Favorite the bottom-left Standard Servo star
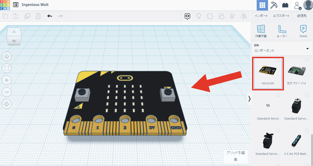The height and width of the screenshot is (166, 313). [x=278, y=130]
